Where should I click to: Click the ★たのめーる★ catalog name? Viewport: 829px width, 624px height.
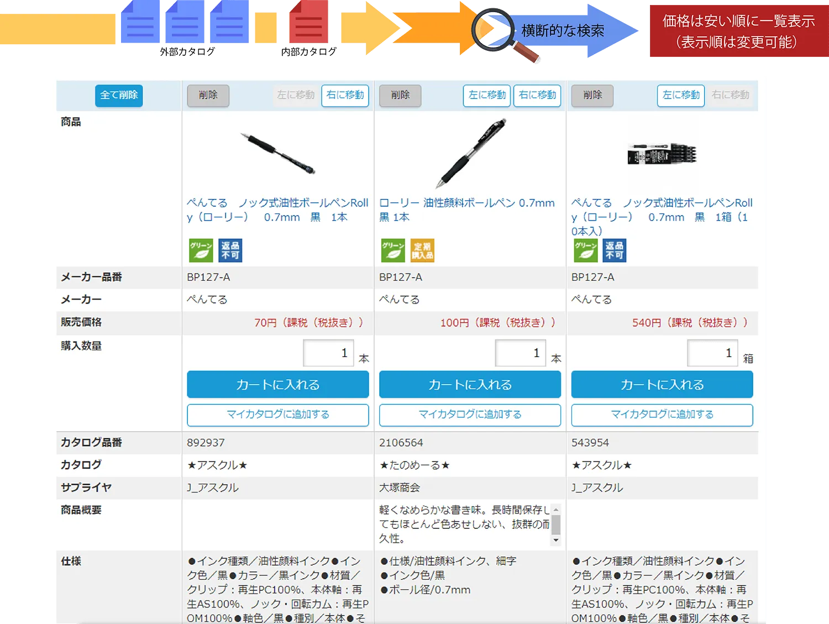pyautogui.click(x=415, y=465)
